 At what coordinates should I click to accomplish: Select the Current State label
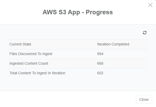pyautogui.click(x=20, y=44)
